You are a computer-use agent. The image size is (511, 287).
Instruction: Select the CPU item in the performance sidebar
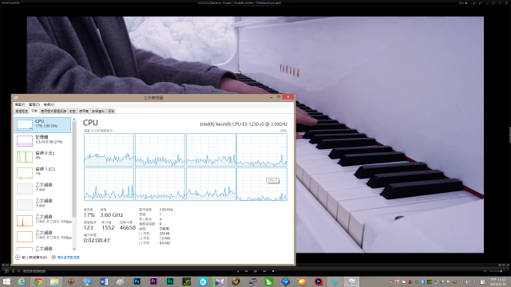pyautogui.click(x=42, y=125)
